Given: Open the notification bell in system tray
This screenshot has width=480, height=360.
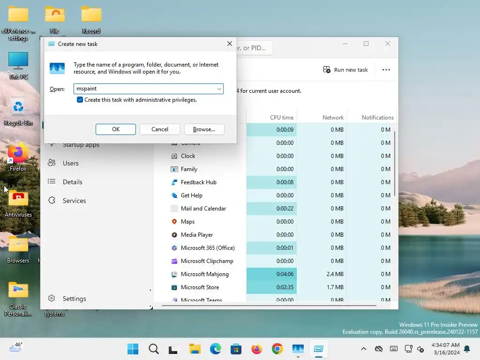Looking at the screenshot, I should [x=467, y=349].
